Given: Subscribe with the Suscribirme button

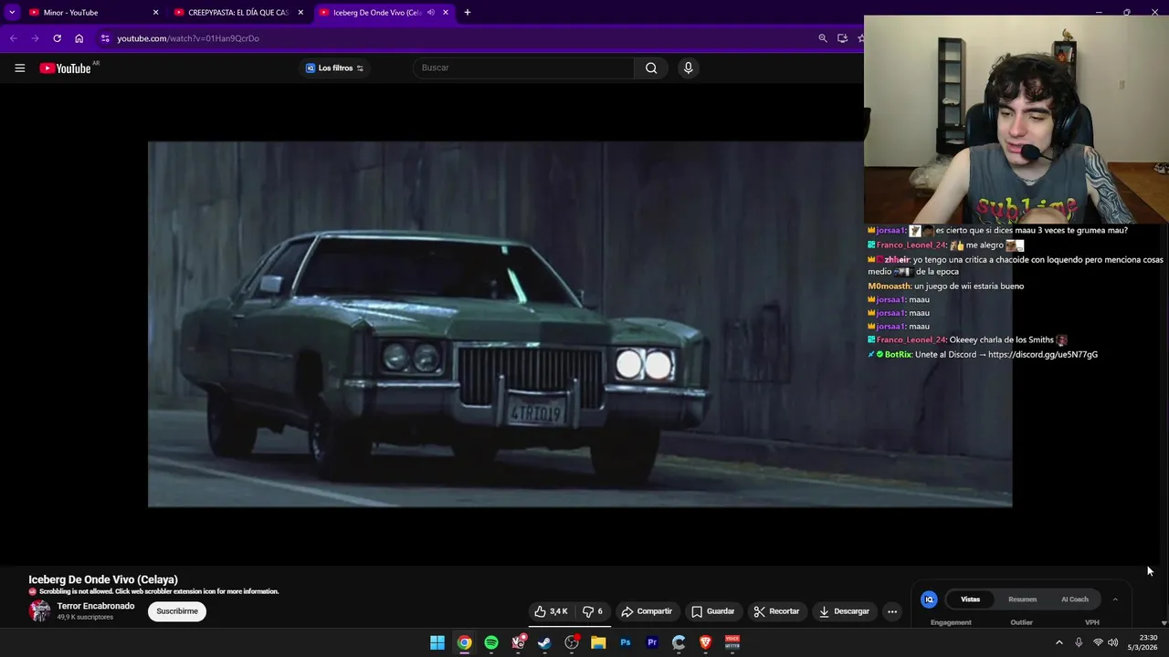Looking at the screenshot, I should click(x=177, y=611).
